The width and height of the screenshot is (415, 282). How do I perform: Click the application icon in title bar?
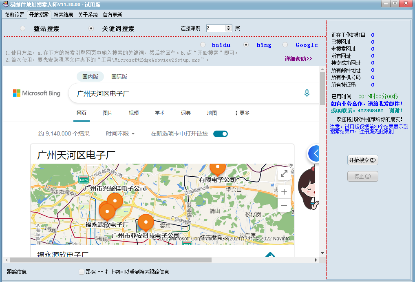(5, 4)
